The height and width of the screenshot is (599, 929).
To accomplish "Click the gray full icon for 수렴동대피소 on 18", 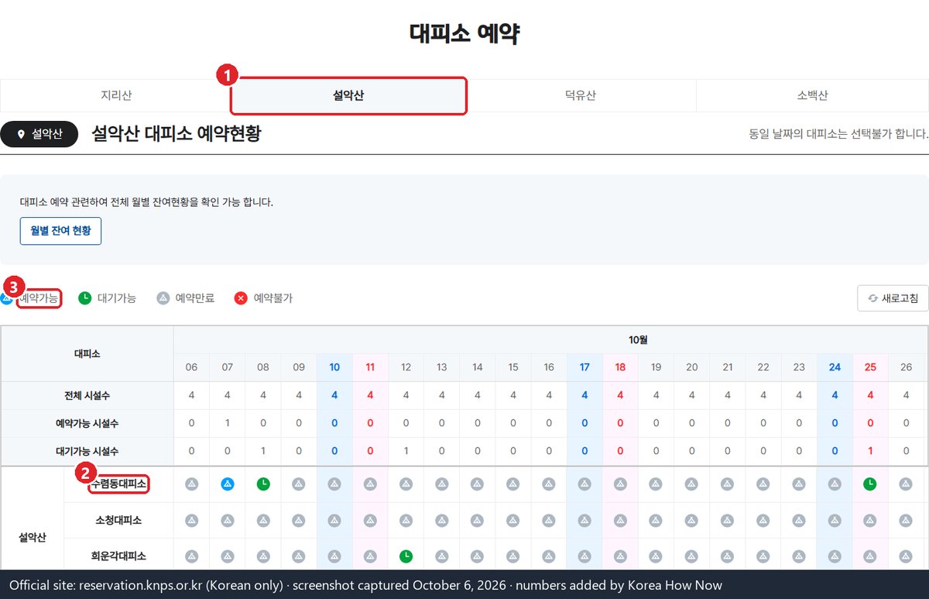I will (620, 484).
